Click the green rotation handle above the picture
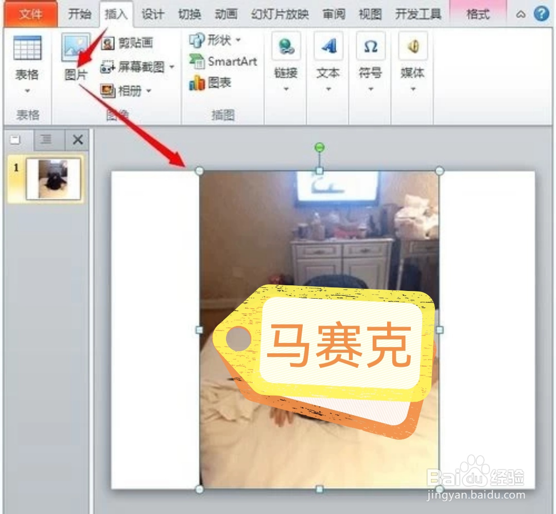The height and width of the screenshot is (514, 556). click(320, 147)
